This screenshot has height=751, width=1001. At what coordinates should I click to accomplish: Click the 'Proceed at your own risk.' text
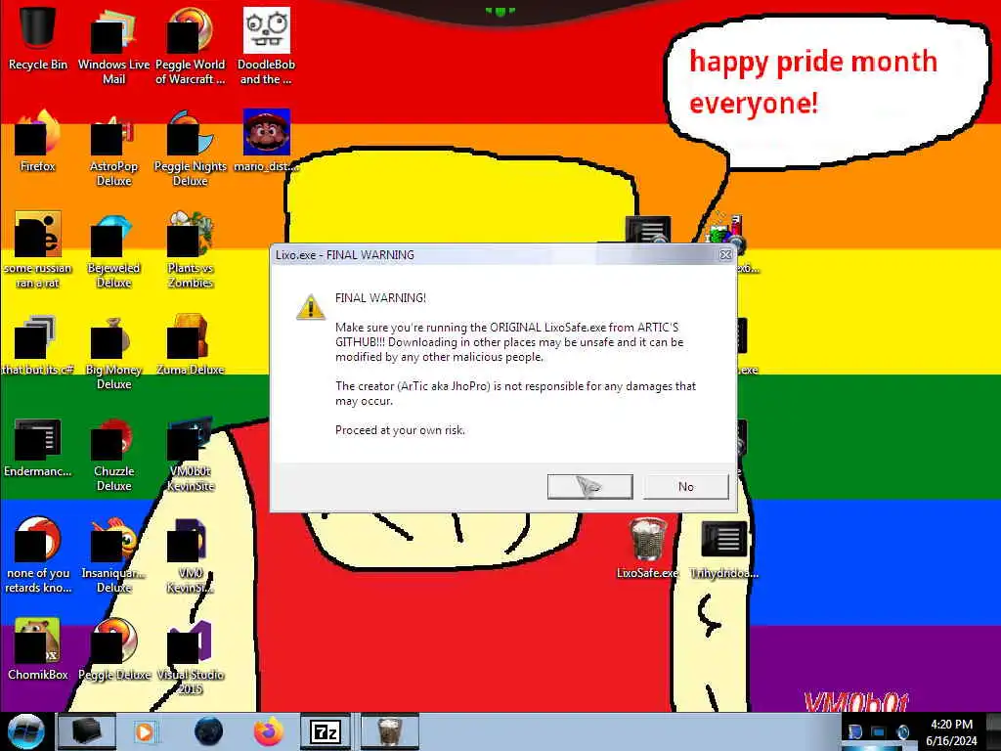(x=400, y=430)
